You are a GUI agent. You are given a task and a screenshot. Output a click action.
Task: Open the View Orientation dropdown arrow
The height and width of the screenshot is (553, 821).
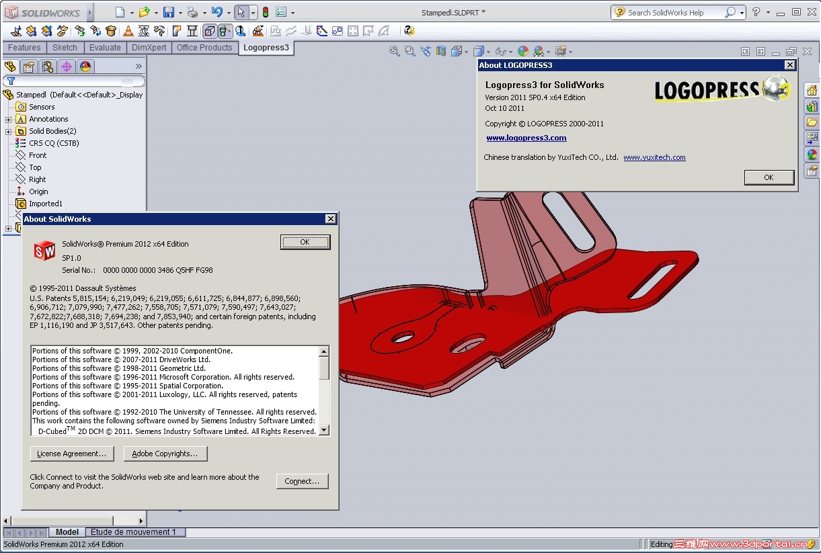465,52
